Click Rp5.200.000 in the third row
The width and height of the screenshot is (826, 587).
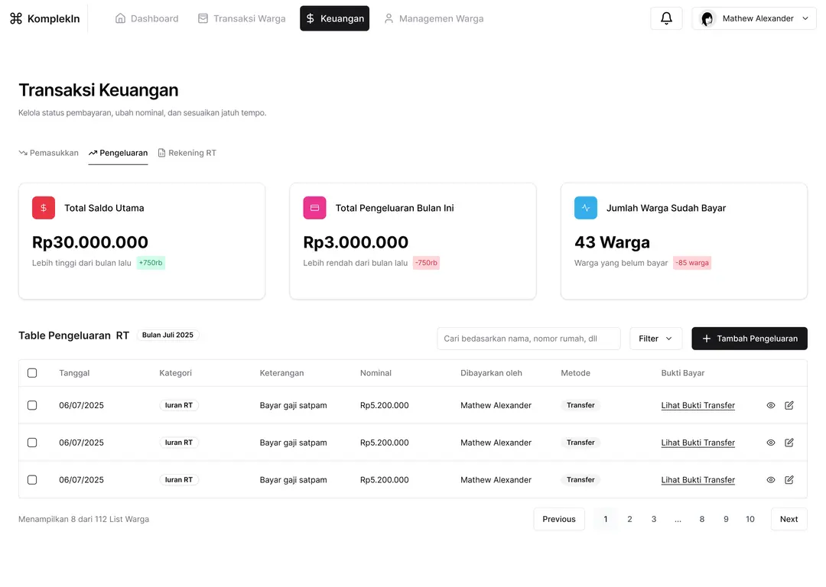385,480
